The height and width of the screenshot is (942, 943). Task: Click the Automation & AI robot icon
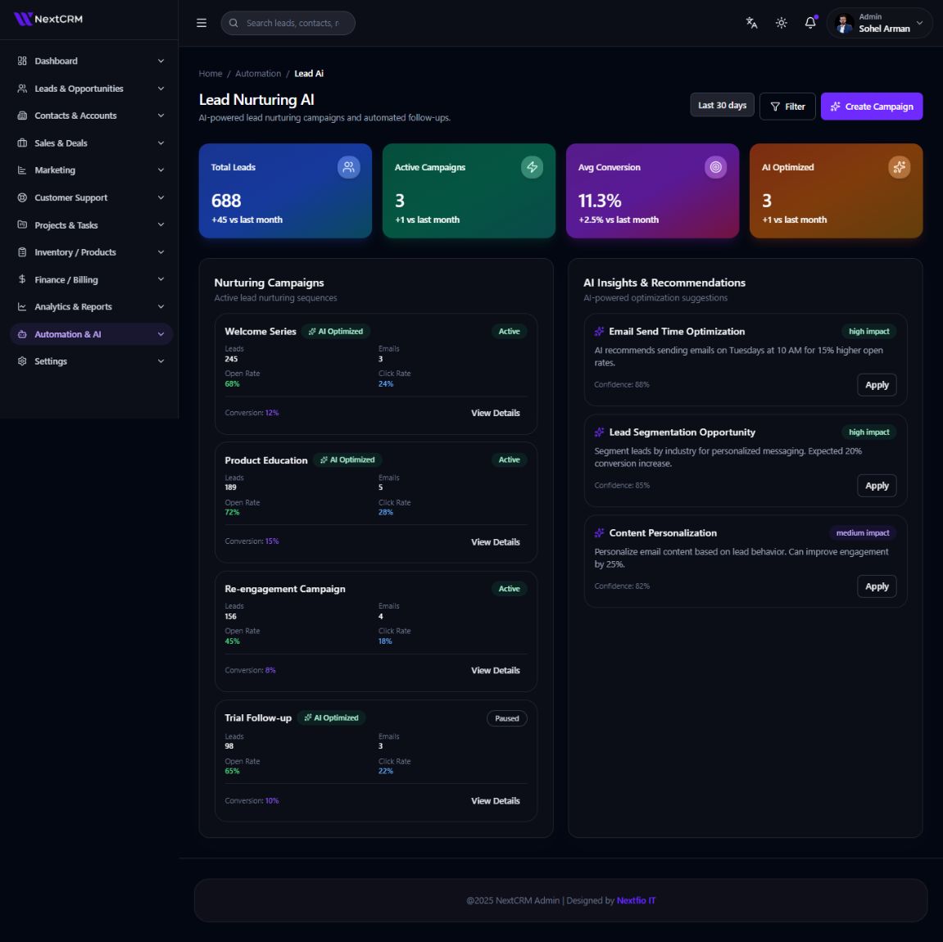point(22,334)
